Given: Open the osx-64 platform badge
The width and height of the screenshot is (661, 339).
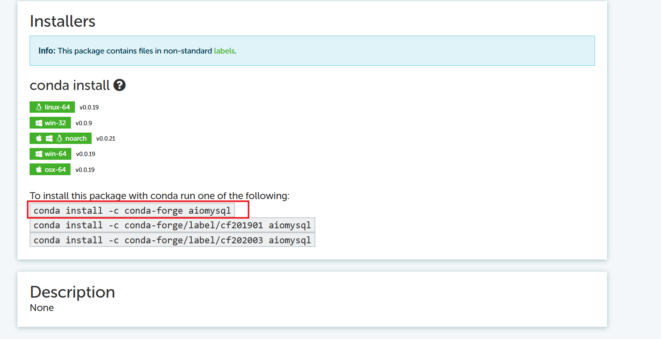Looking at the screenshot, I should [x=50, y=169].
